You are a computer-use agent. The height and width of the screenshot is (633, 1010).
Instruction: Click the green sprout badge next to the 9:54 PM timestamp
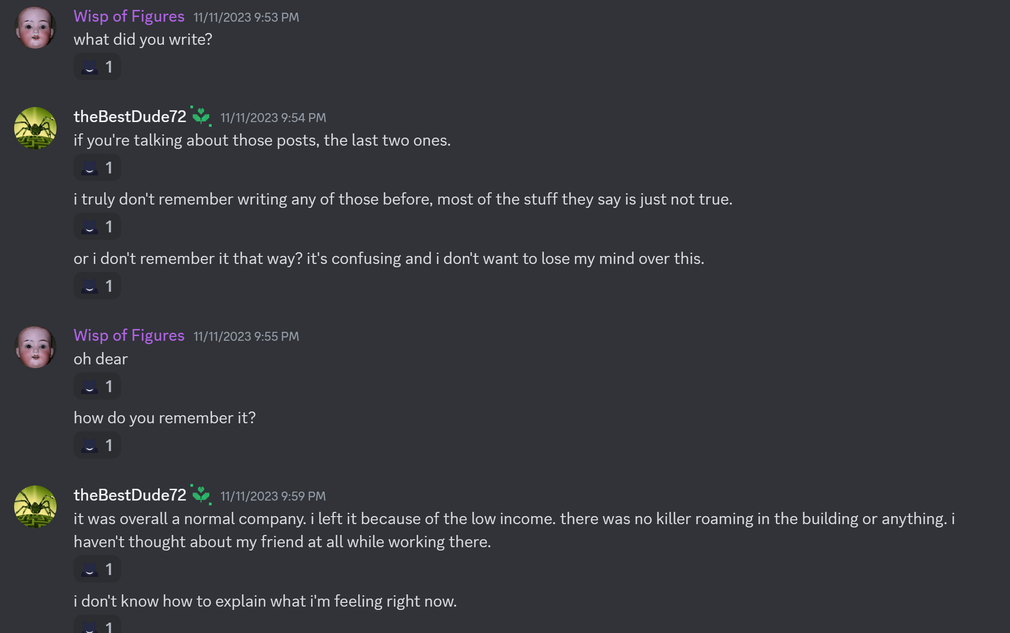click(201, 116)
